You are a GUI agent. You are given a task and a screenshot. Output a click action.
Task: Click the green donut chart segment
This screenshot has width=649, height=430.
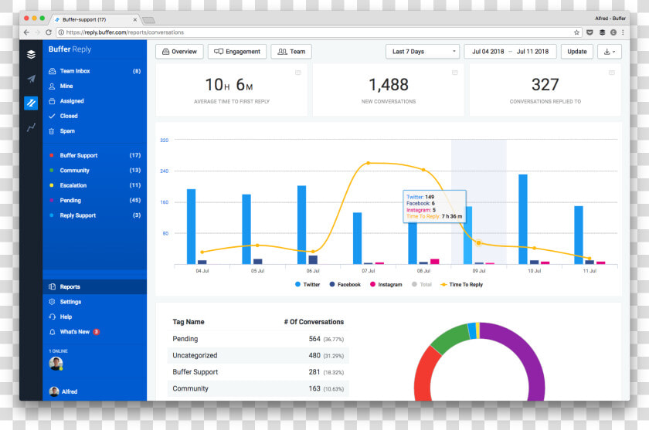448,338
